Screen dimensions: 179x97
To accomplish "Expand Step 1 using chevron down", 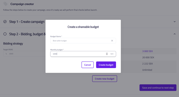I will click(175, 22).
